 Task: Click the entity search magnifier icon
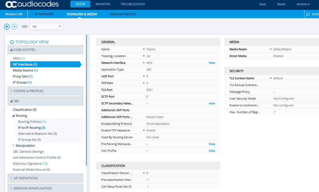point(308,14)
